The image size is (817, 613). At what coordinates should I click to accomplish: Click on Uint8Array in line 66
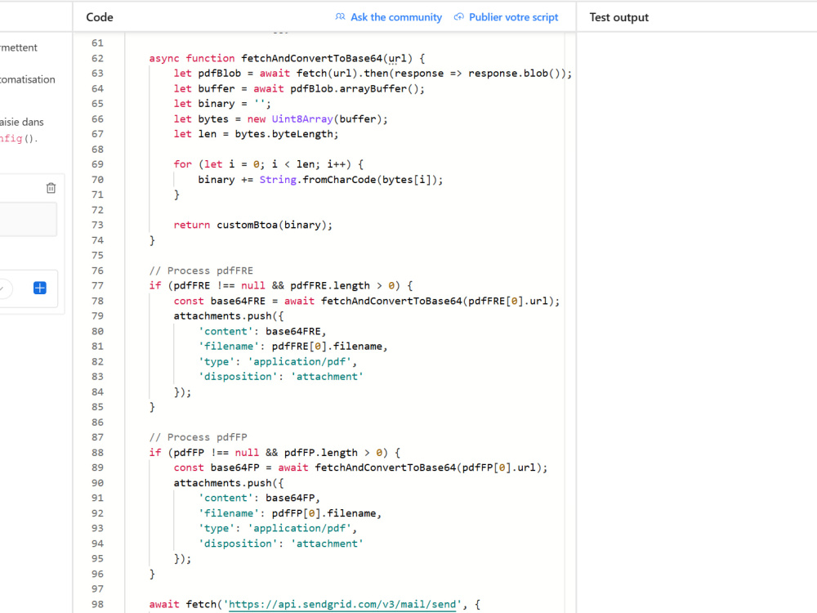[302, 119]
